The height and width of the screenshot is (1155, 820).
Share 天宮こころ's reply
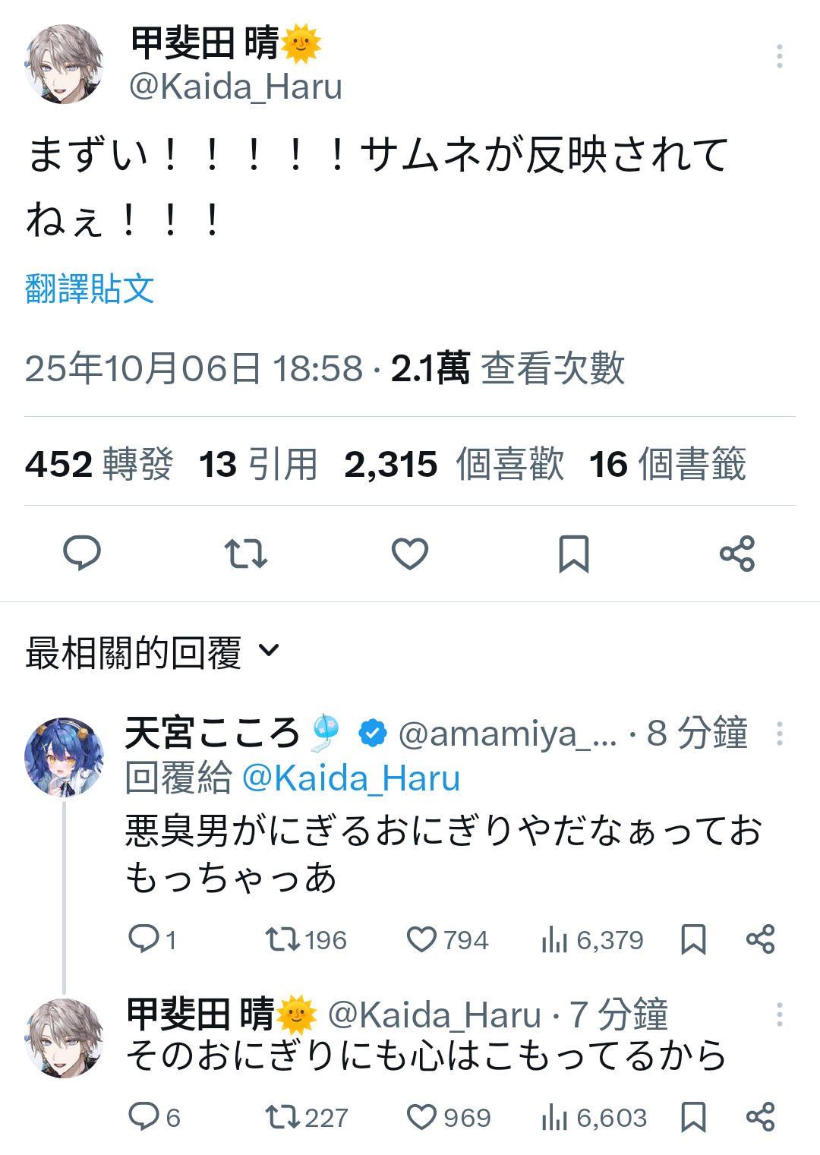click(760, 939)
